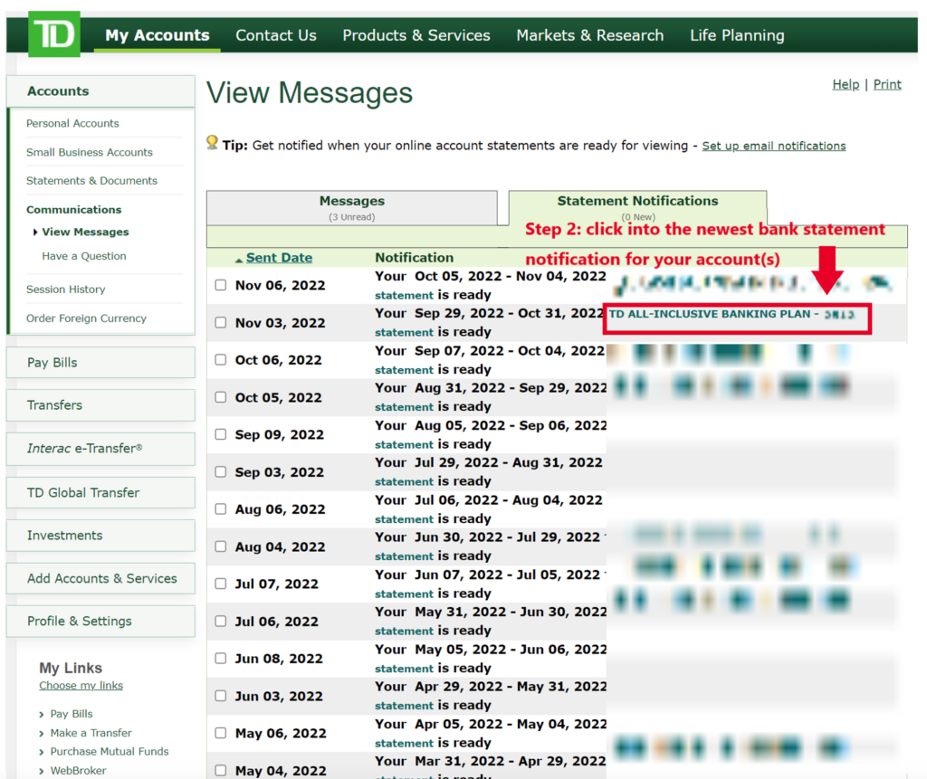Open the Contact Us menu

[275, 35]
